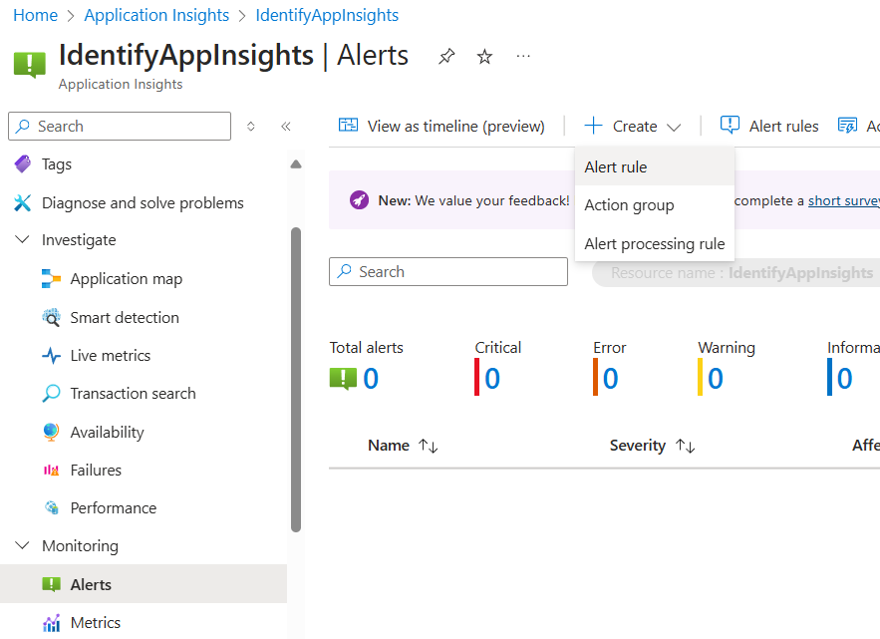Click the Availability globe icon
The height and width of the screenshot is (639, 880).
tap(51, 432)
